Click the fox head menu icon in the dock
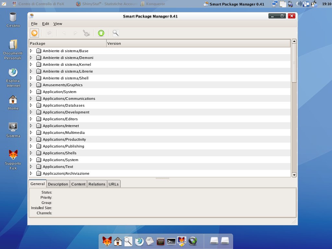 (x=107, y=241)
